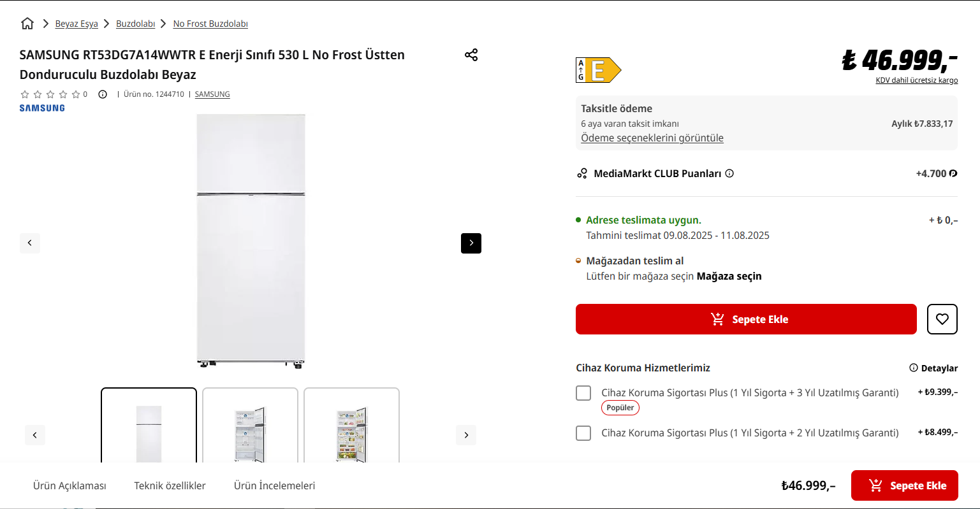This screenshot has height=509, width=980.
Task: Open the Ürün İncelemeleri tab
Action: tap(274, 485)
